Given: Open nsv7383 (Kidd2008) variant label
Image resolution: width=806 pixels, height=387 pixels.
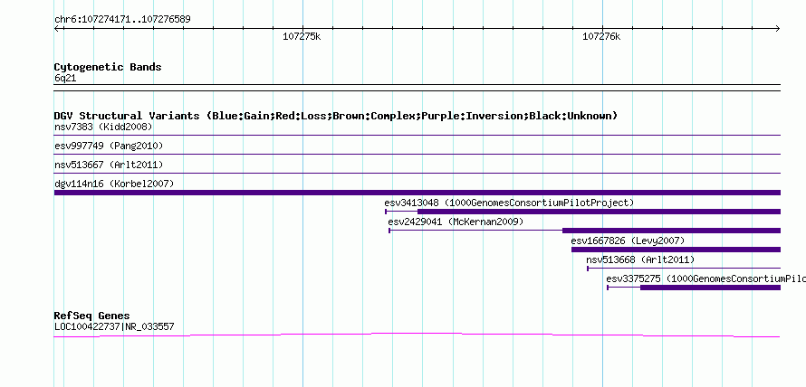Looking at the screenshot, I should (103, 127).
